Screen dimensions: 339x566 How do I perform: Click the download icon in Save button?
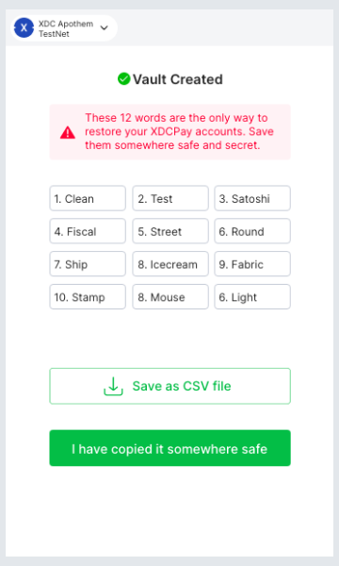click(x=113, y=386)
